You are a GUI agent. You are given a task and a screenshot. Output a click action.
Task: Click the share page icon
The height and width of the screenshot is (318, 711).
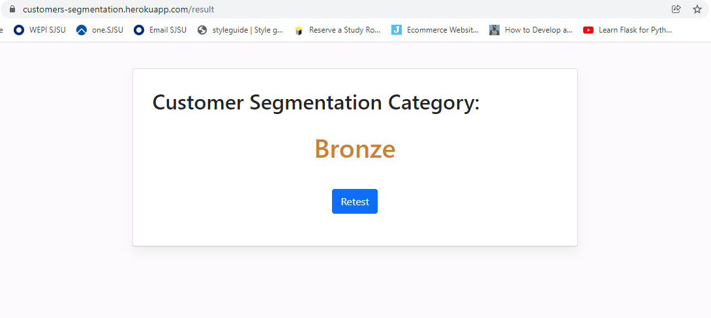coord(676,9)
